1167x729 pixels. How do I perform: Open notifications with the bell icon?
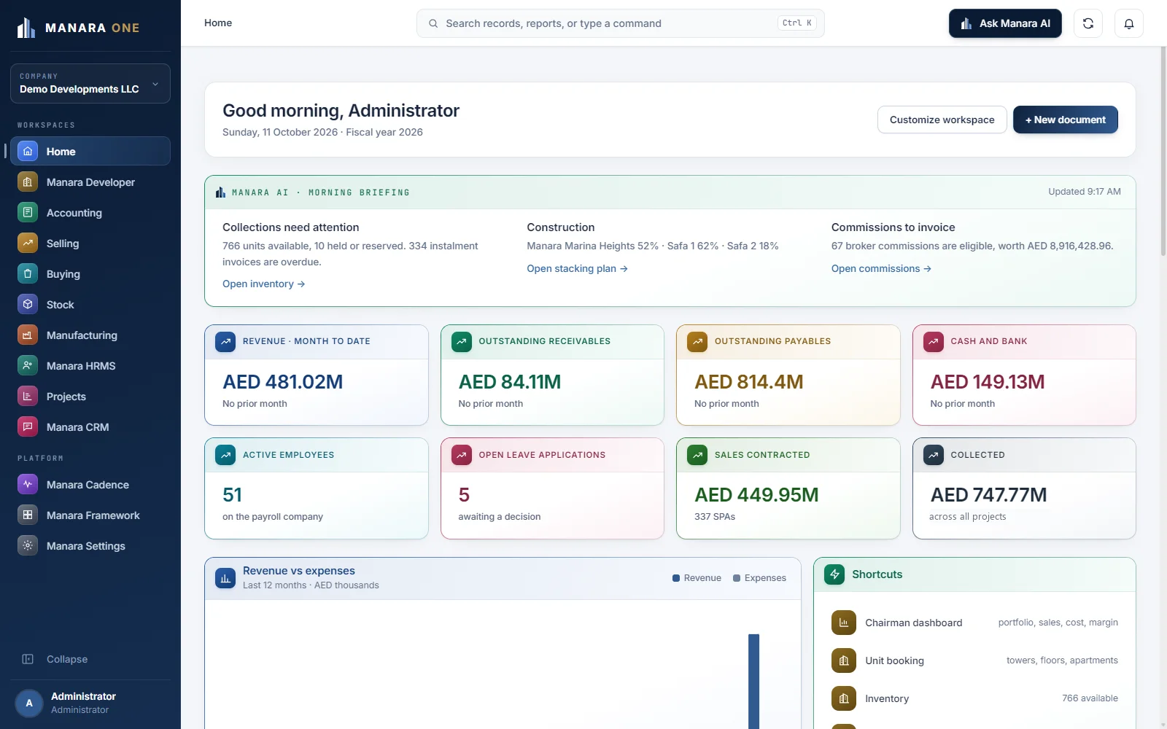tap(1129, 23)
